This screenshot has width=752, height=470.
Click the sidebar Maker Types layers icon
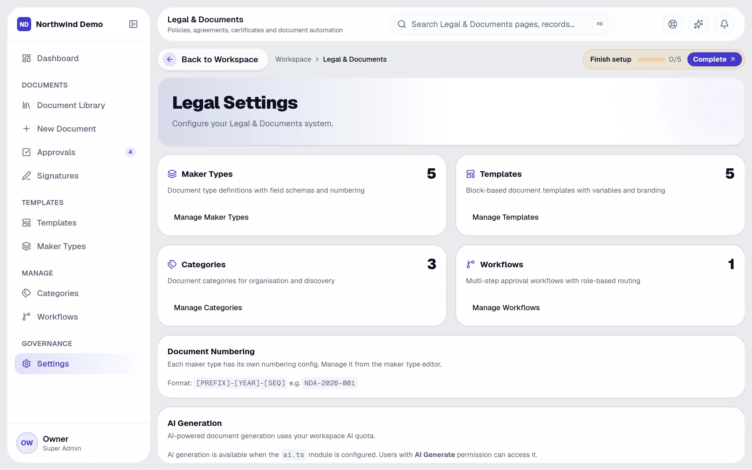point(26,246)
